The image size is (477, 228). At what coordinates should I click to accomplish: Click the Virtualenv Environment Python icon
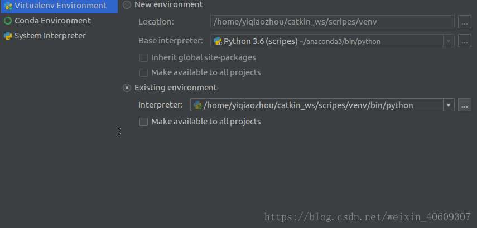[x=8, y=6]
